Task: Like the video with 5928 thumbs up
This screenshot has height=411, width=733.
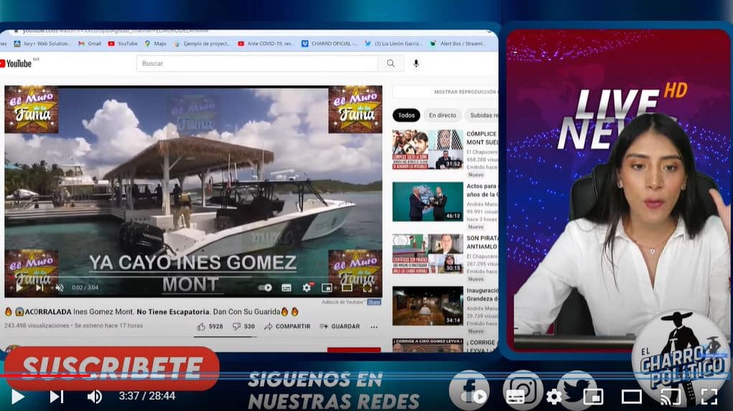Action: pos(210,326)
